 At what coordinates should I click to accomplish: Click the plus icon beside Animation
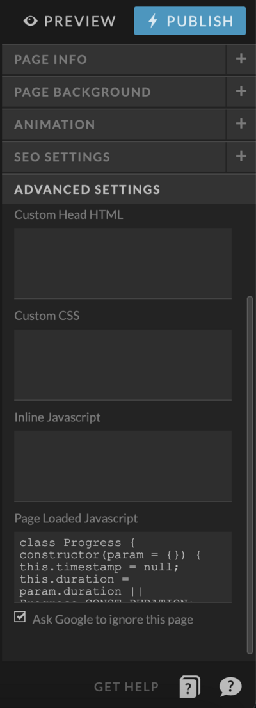[x=241, y=124]
